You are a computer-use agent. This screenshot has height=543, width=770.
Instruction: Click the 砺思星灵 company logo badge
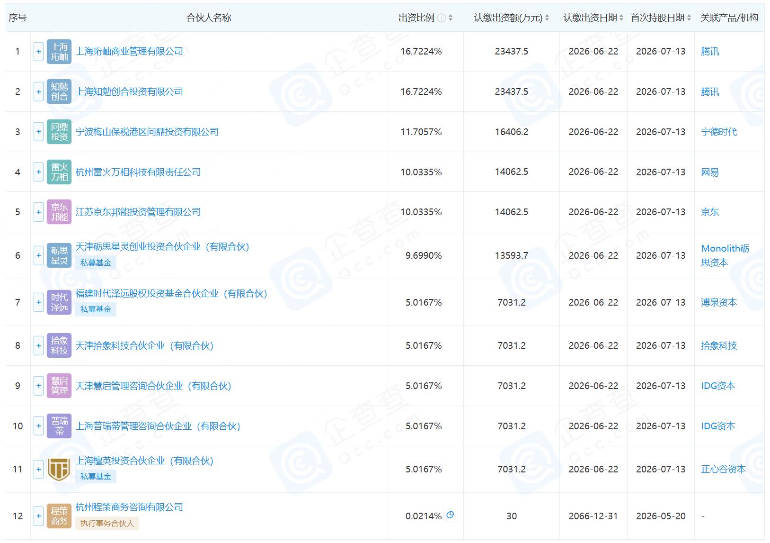pos(59,255)
